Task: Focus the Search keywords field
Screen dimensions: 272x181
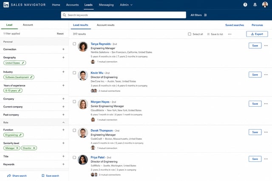Action: (123, 15)
